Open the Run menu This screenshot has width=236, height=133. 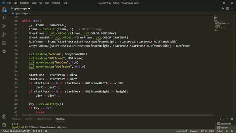(47, 3)
